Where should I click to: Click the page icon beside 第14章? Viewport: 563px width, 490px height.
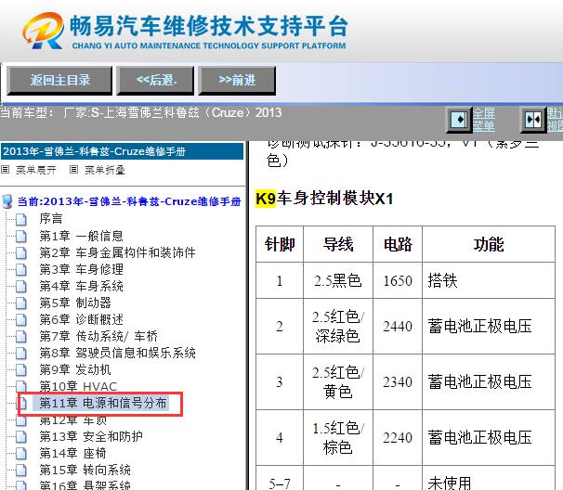(x=21, y=454)
